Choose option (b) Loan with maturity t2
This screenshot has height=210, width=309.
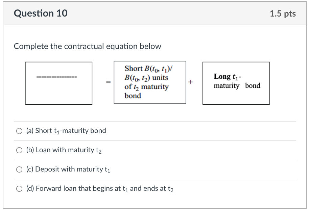[x=19, y=150]
